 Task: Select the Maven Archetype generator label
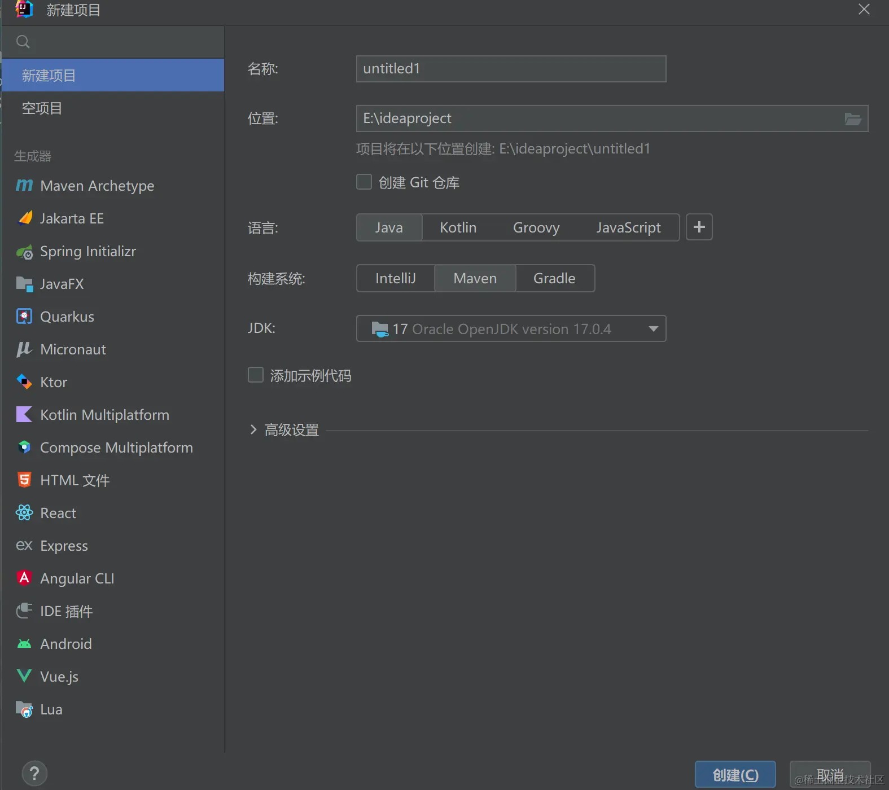pyautogui.click(x=97, y=186)
